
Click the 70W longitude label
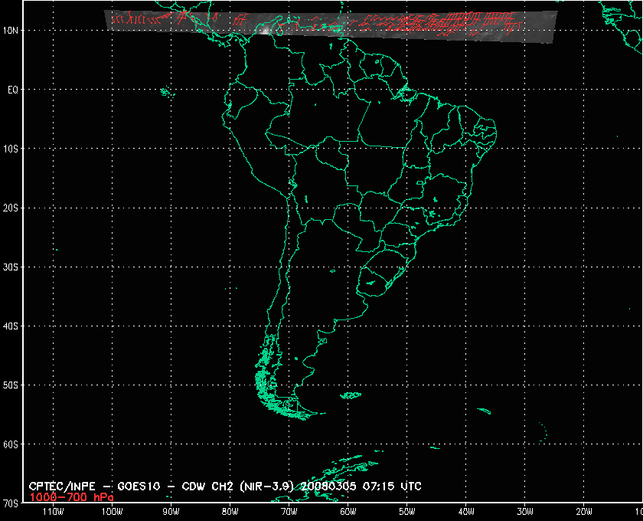pyautogui.click(x=289, y=512)
